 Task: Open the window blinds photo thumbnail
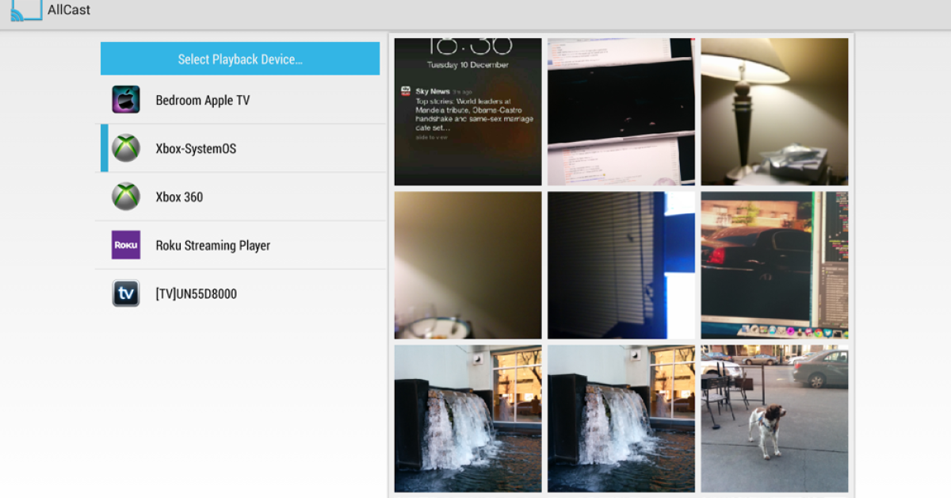(621, 265)
